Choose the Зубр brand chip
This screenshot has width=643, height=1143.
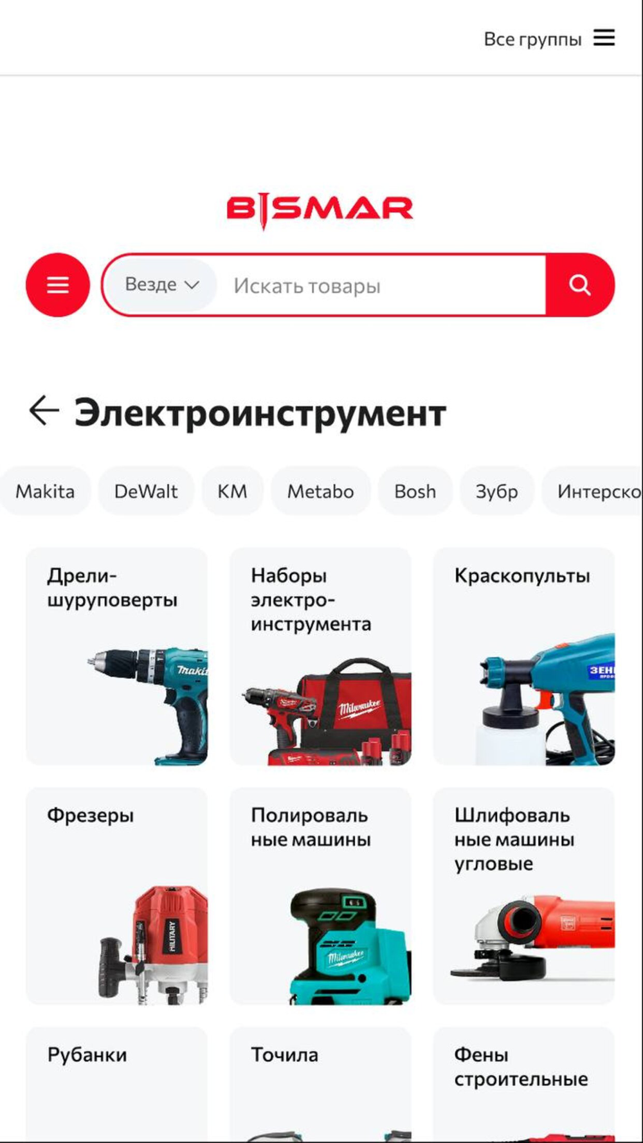pos(496,491)
